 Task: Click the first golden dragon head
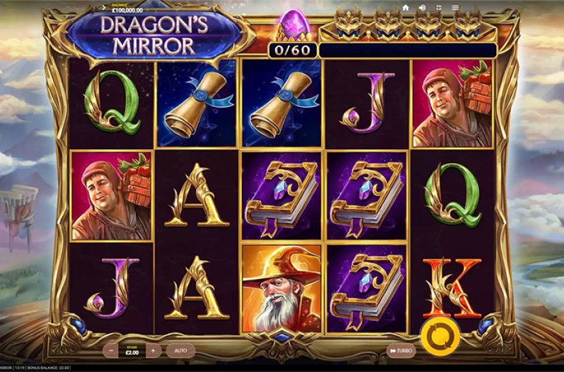[x=348, y=24]
